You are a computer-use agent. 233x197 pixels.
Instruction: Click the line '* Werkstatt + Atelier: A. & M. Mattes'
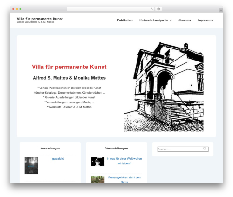click(69, 107)
